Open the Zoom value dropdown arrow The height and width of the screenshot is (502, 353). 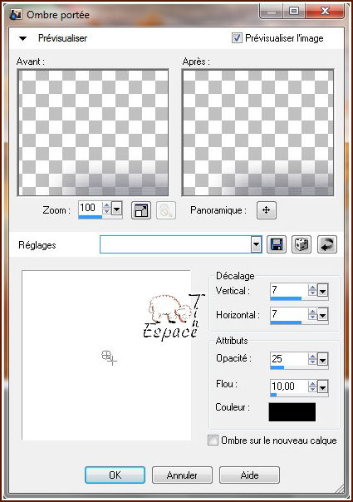117,209
